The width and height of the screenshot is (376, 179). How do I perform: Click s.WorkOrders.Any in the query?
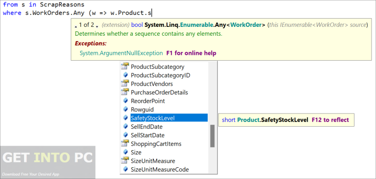55,13
